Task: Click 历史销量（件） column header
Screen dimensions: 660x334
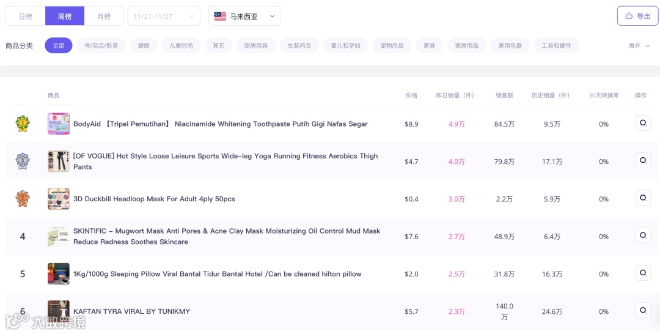Action: 552,95
